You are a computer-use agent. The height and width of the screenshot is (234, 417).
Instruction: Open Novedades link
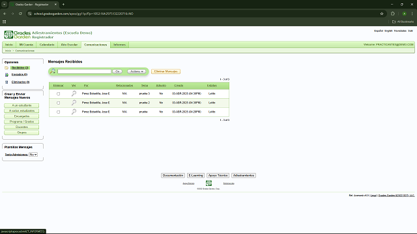pos(400,31)
